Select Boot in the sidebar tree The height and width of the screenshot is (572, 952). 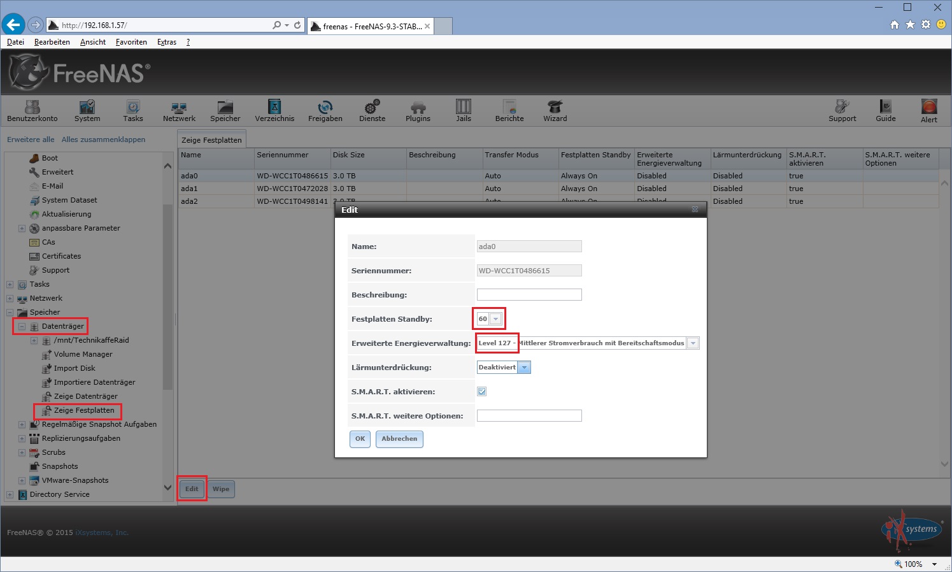[50, 158]
